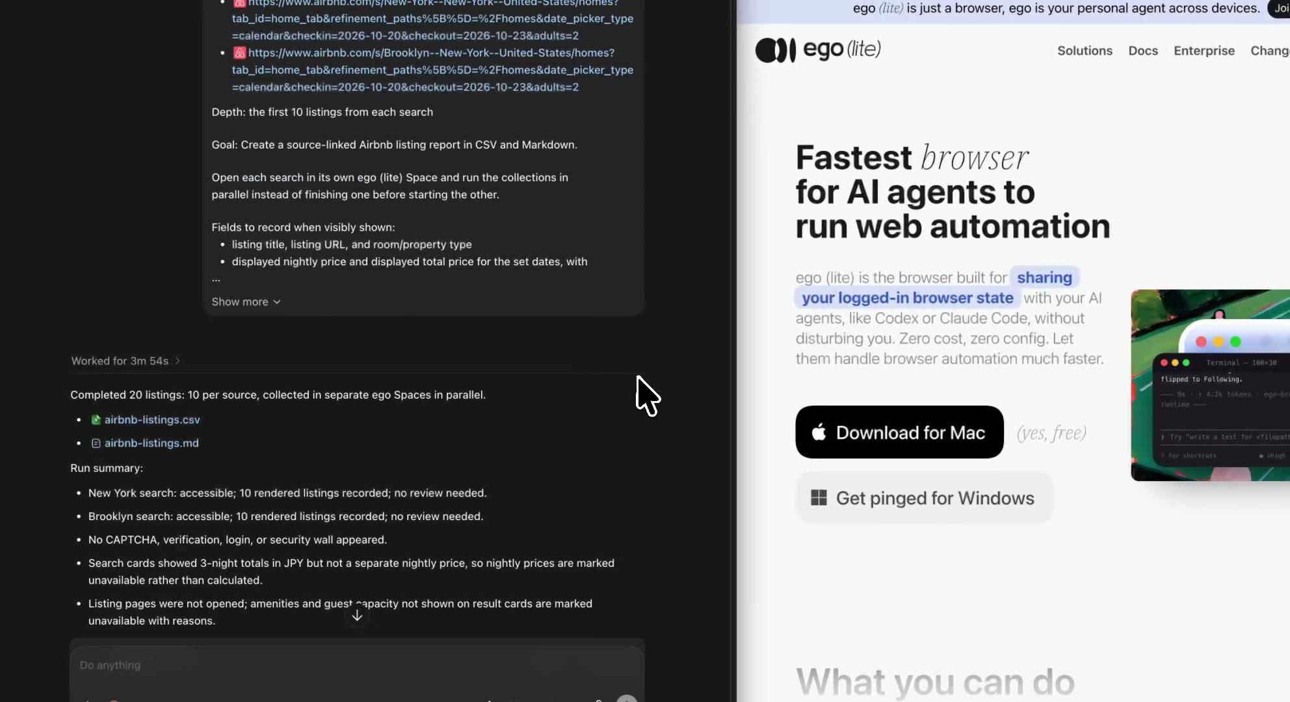Open the airbnb-listings.csv file link
Viewport: 1290px width, 702px height.
[x=152, y=420]
